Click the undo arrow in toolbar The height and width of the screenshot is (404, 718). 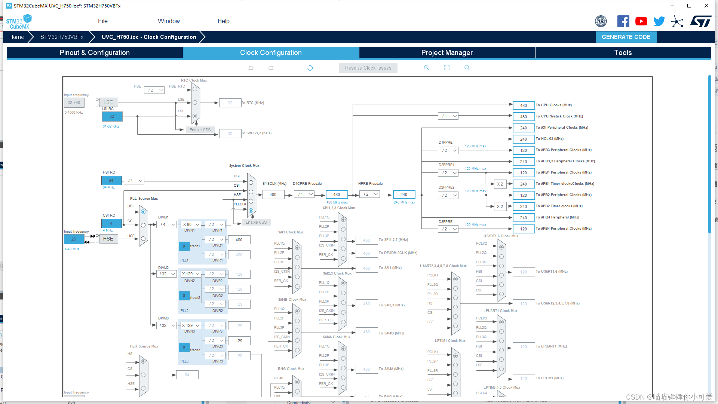pos(251,68)
